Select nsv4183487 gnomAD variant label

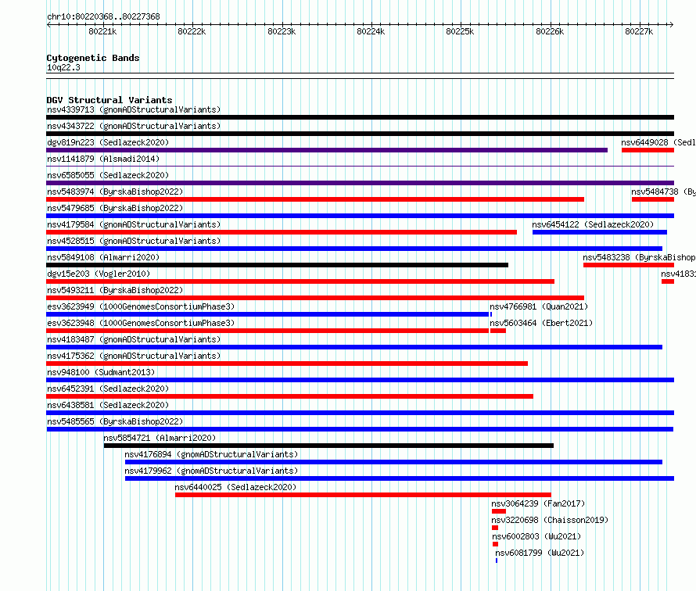(134, 339)
